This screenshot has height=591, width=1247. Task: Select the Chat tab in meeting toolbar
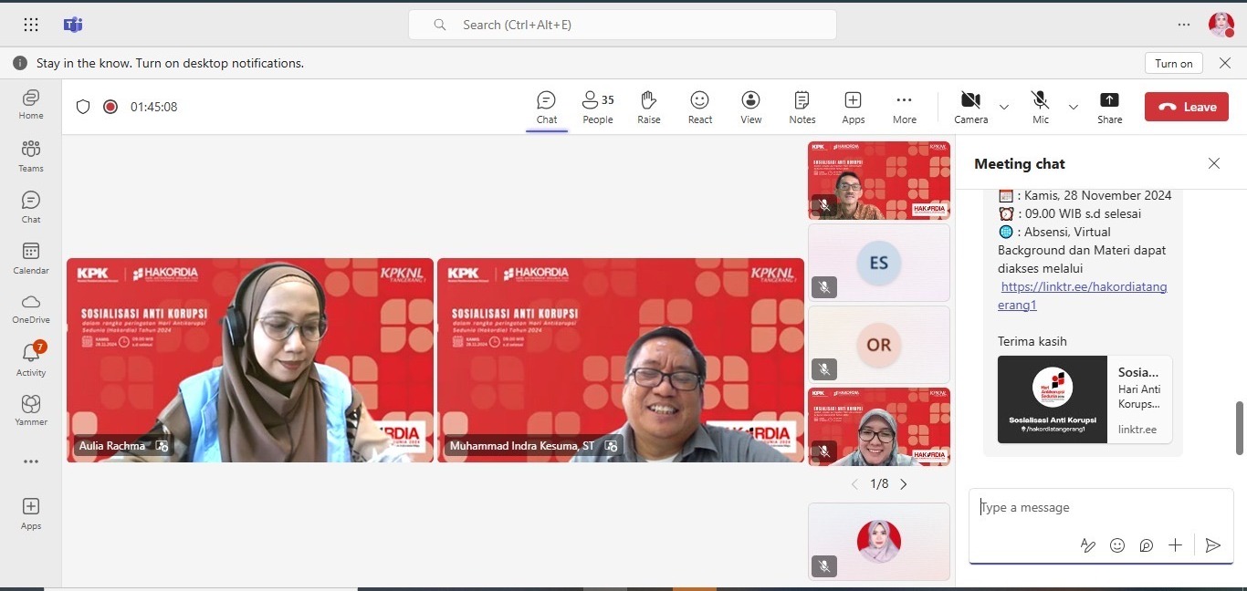(x=547, y=107)
